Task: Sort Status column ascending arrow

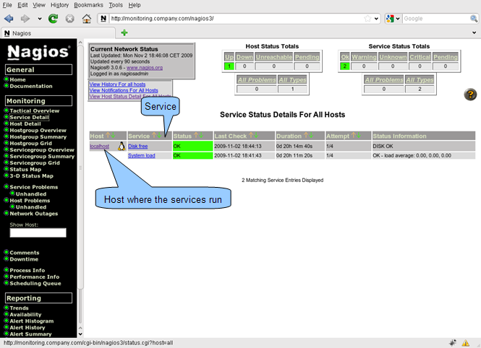Action: click(196, 135)
